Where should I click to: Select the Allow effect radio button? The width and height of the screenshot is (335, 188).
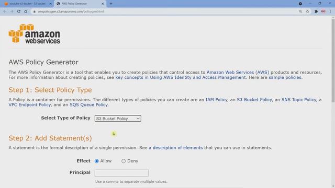click(96, 161)
